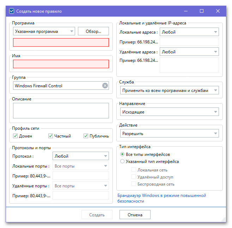Open the Протокол dropdown
Screen dimensions: 232x228
[81, 156]
